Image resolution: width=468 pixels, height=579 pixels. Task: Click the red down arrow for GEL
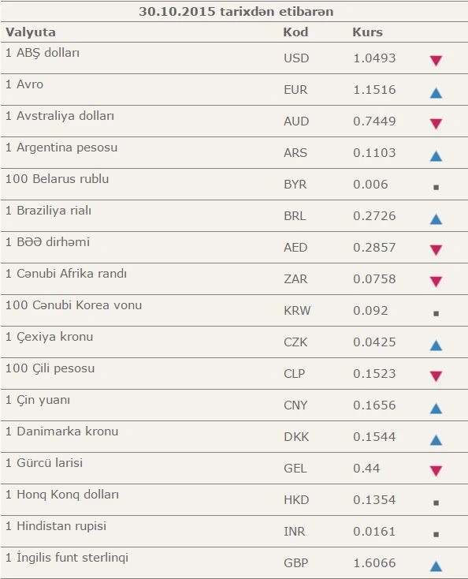coord(436,471)
